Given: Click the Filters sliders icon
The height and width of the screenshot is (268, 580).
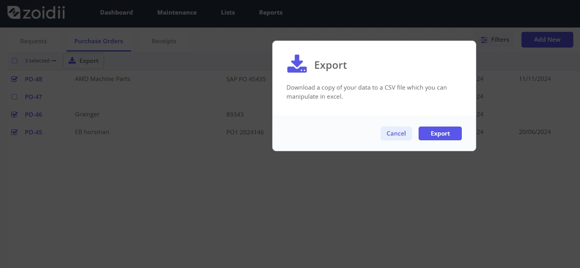Looking at the screenshot, I should [484, 40].
